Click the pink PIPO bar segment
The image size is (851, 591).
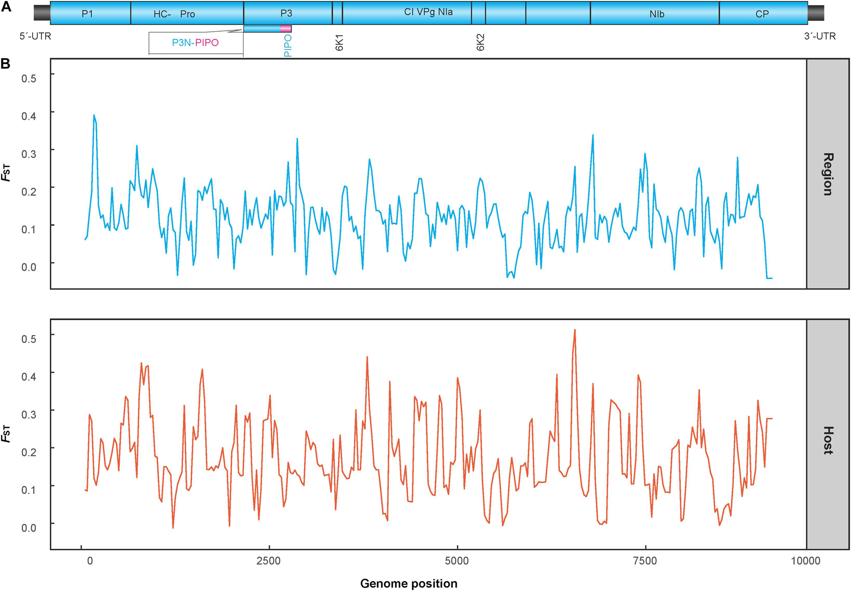click(x=286, y=29)
